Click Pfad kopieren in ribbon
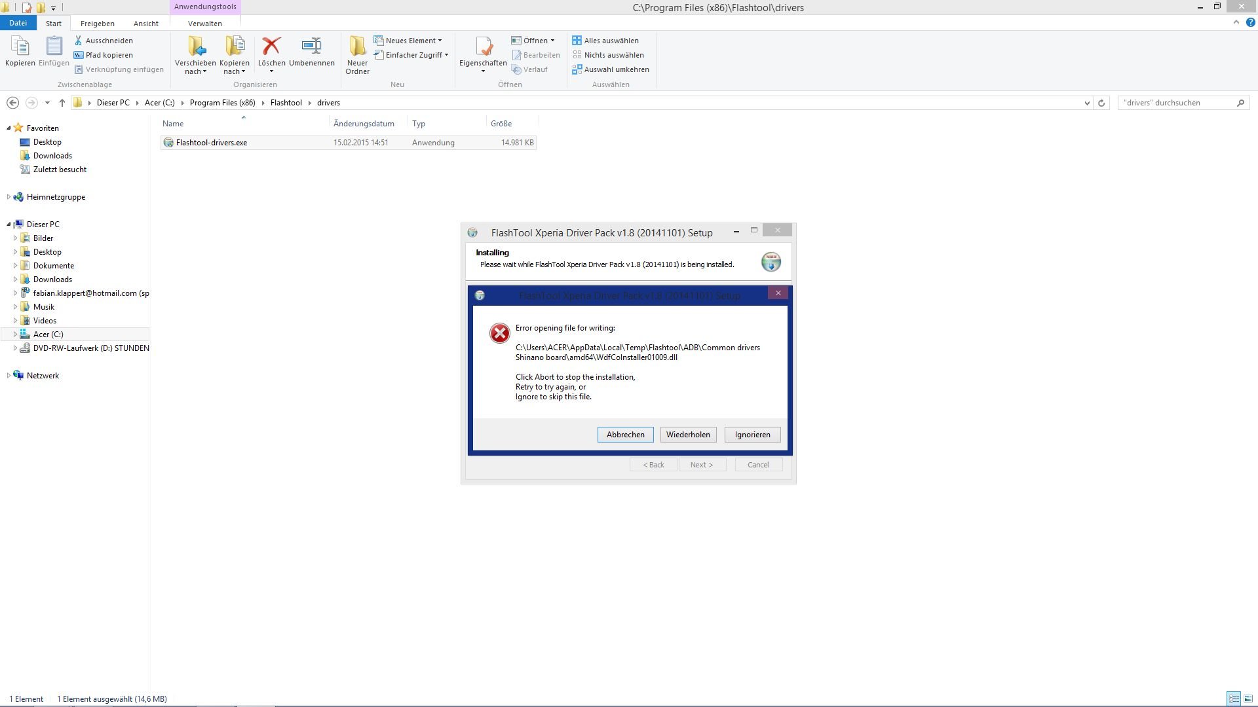Screen dimensions: 1258x707 click(104, 55)
